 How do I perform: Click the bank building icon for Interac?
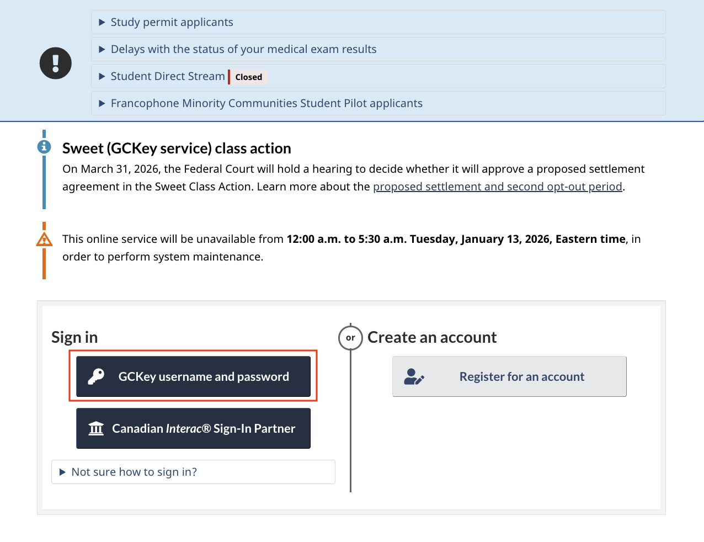tap(96, 428)
